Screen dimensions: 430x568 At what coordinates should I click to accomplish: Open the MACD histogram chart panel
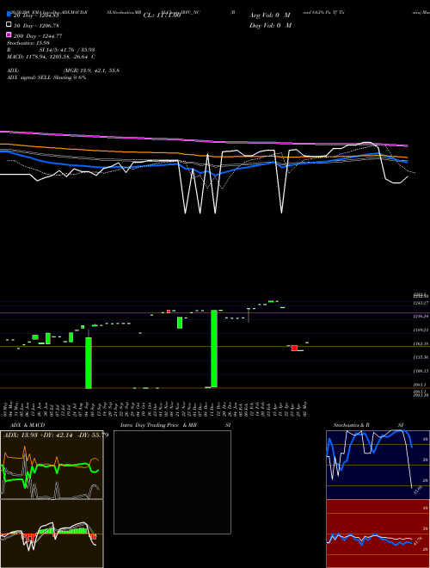coord(52,534)
